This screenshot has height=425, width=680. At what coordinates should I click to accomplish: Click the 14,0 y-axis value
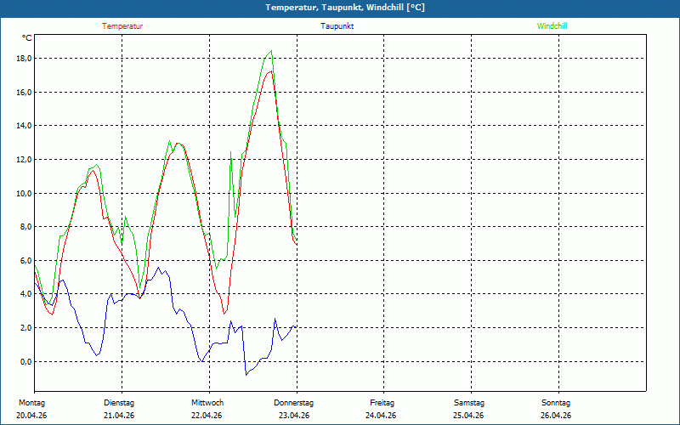pyautogui.click(x=23, y=126)
